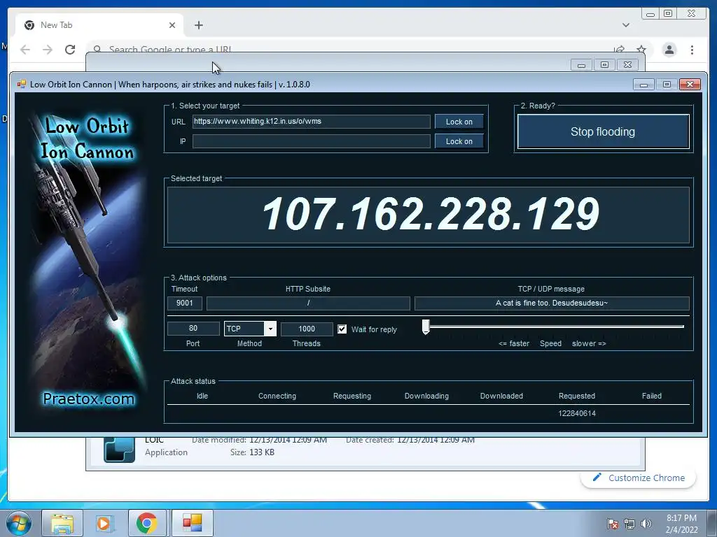Image resolution: width=717 pixels, height=537 pixels.
Task: Open Chrome's tab search chevron
Action: tap(626, 25)
